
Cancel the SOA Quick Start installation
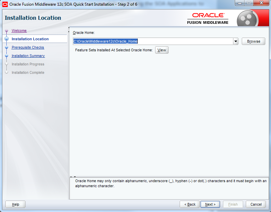256,204
